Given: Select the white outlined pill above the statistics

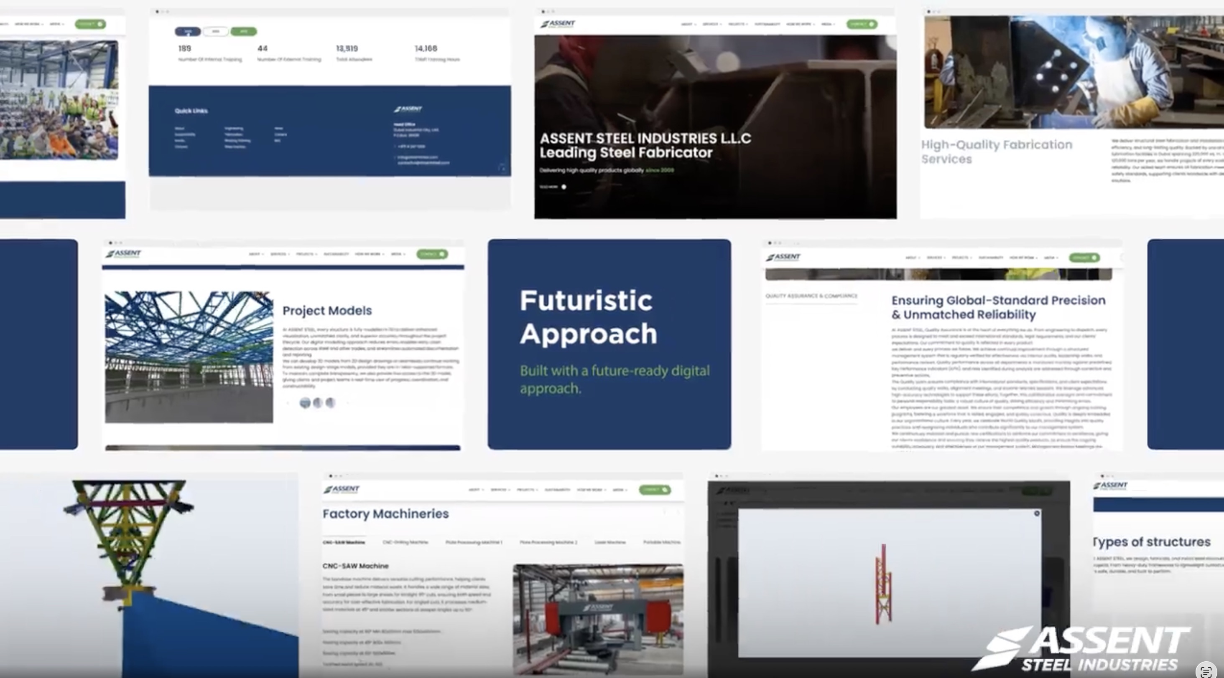Looking at the screenshot, I should point(216,32).
